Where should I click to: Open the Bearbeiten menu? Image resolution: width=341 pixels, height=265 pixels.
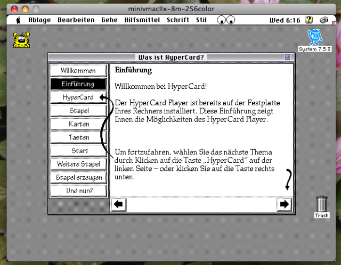[x=76, y=20]
